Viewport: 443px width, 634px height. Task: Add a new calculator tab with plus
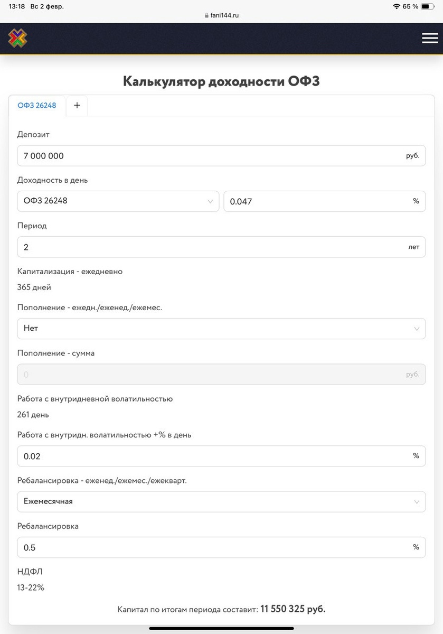coord(77,106)
